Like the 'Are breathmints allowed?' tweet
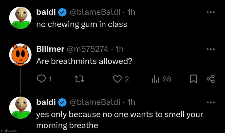225x133 pixels. tap(117, 79)
